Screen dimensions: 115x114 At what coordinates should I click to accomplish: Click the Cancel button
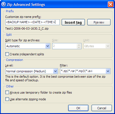click(102, 108)
